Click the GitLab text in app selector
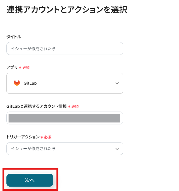 point(30,83)
